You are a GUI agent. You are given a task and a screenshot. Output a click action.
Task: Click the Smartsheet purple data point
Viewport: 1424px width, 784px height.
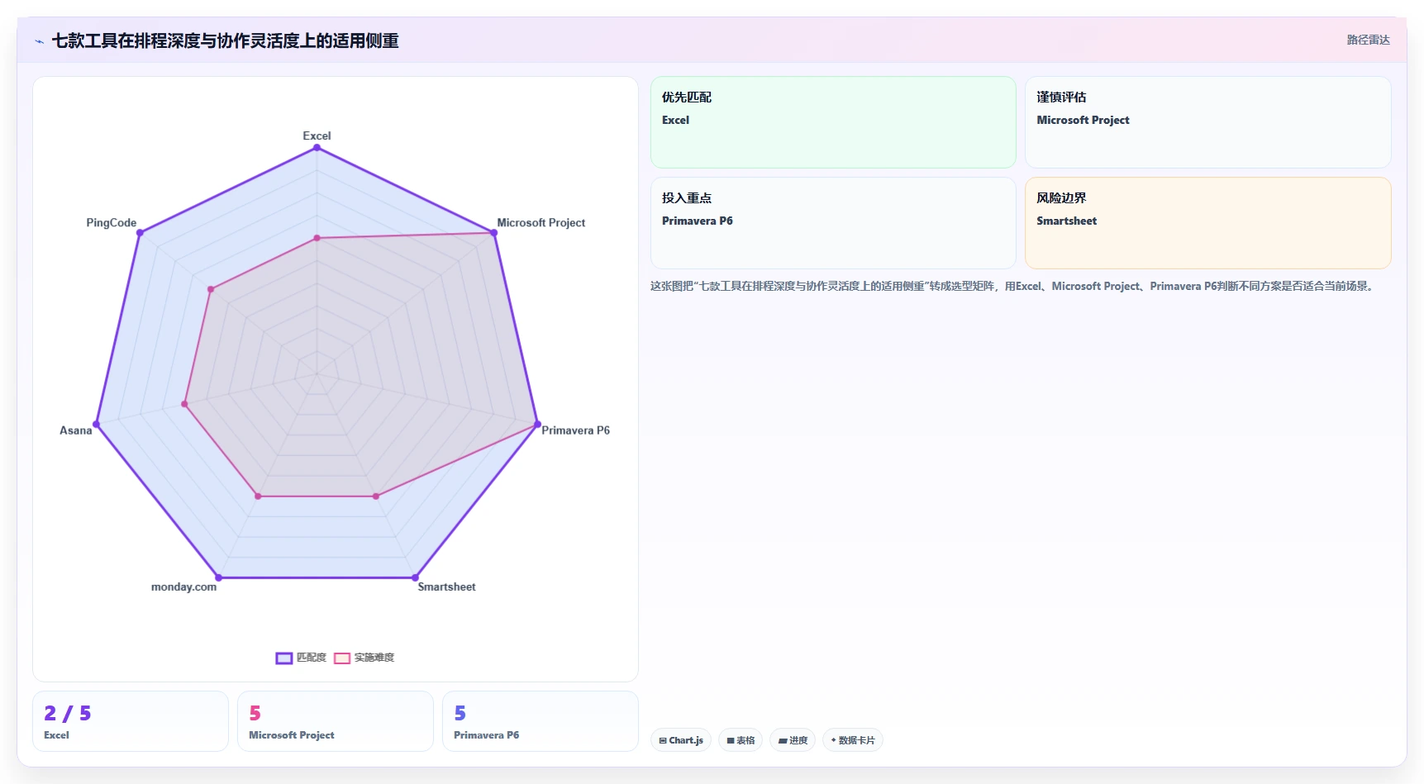pyautogui.click(x=415, y=577)
